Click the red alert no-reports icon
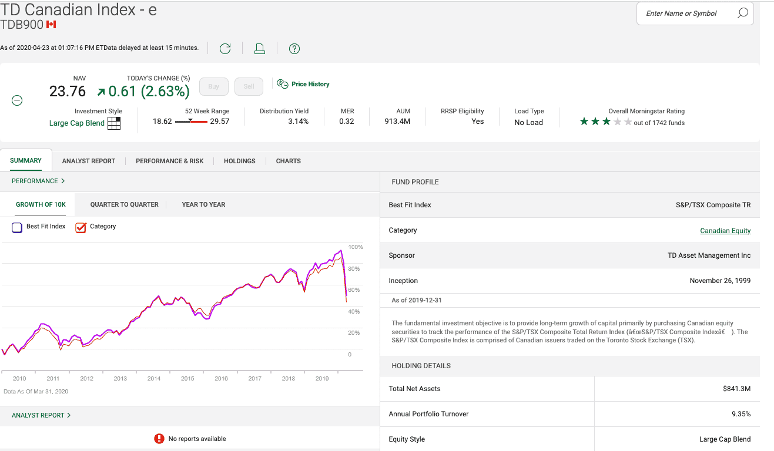This screenshot has height=451, width=774. pyautogui.click(x=159, y=439)
